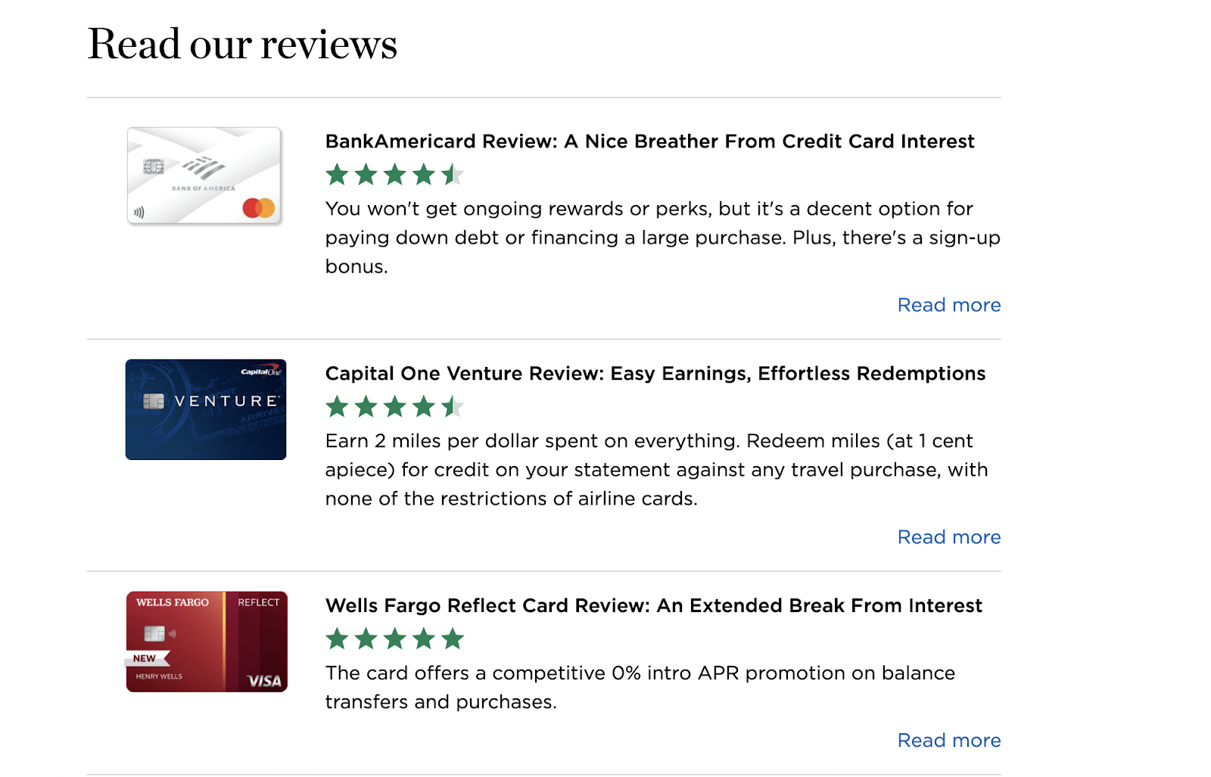Click the Capital One logo on Venture card
The height and width of the screenshot is (777, 1211).
260,371
